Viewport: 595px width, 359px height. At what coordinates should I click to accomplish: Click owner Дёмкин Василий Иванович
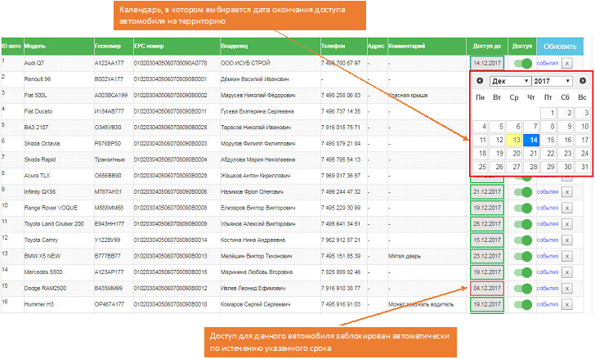(255, 79)
